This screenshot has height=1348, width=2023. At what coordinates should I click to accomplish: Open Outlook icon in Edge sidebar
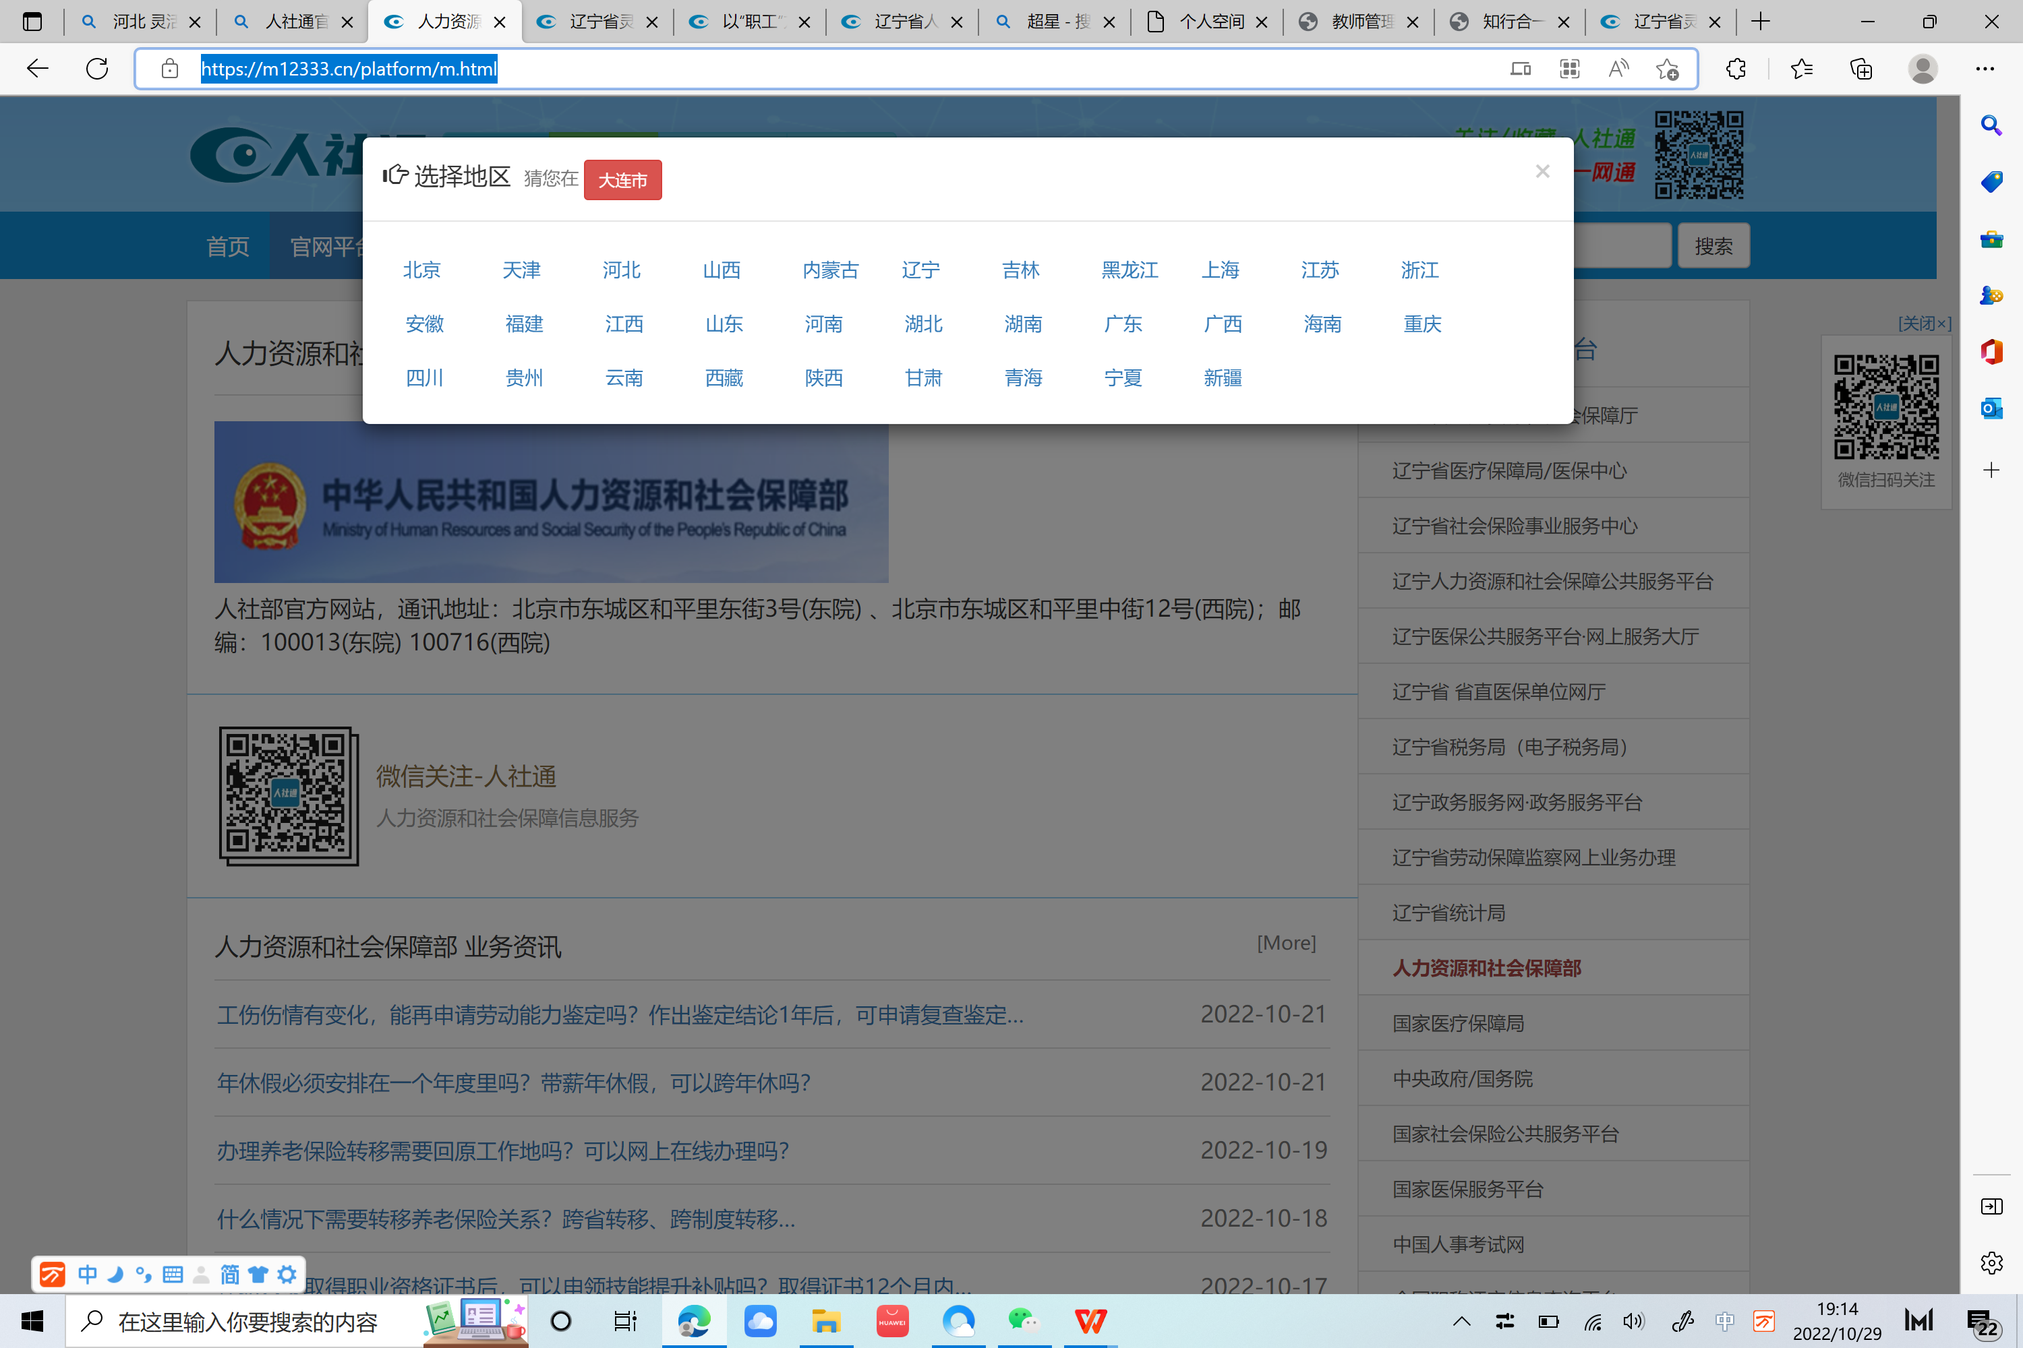1991,408
